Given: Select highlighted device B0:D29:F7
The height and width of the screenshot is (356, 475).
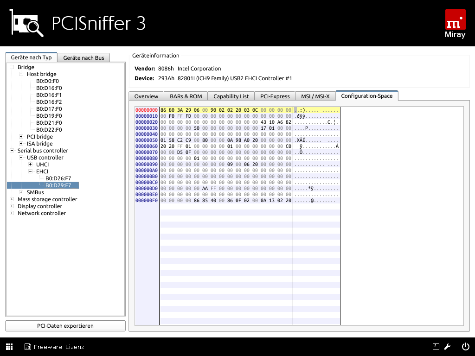Looking at the screenshot, I should point(58,185).
